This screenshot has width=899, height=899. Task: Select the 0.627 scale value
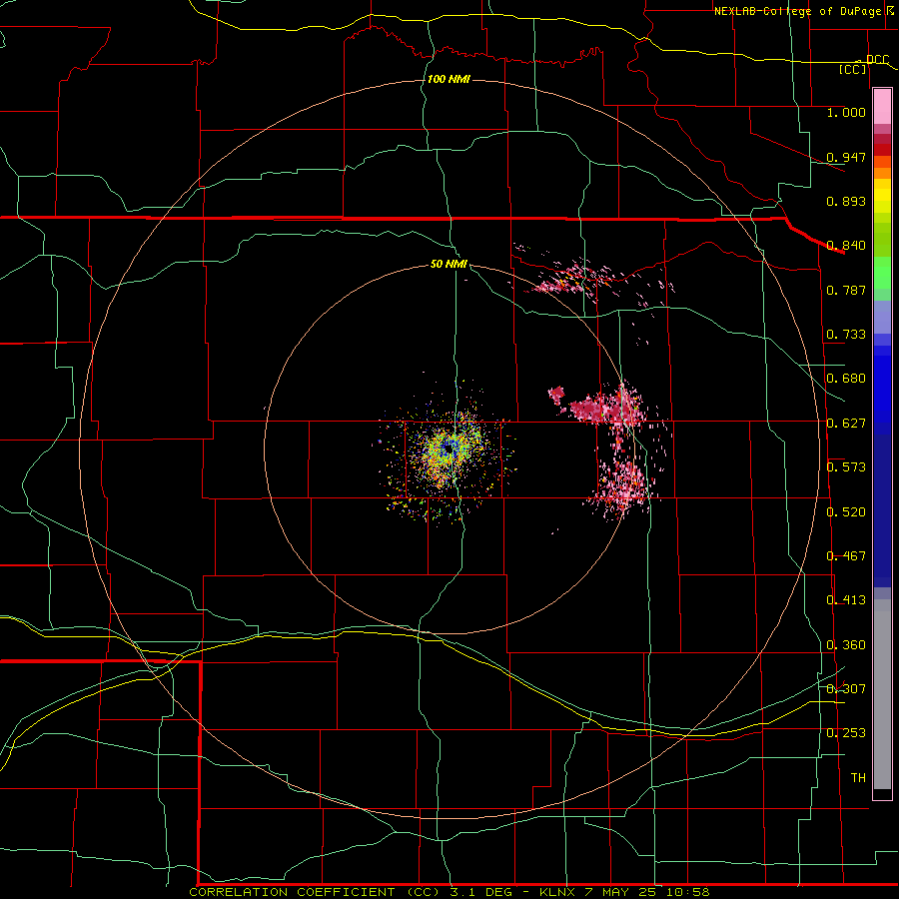click(x=846, y=424)
